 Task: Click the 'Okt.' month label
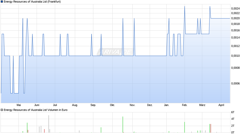(x=112, y=105)
